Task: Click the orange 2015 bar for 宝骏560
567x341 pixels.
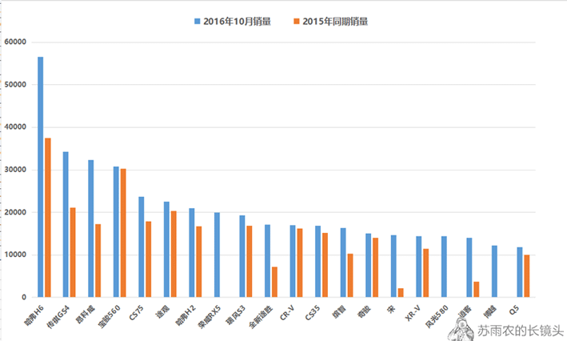Action: pos(123,233)
